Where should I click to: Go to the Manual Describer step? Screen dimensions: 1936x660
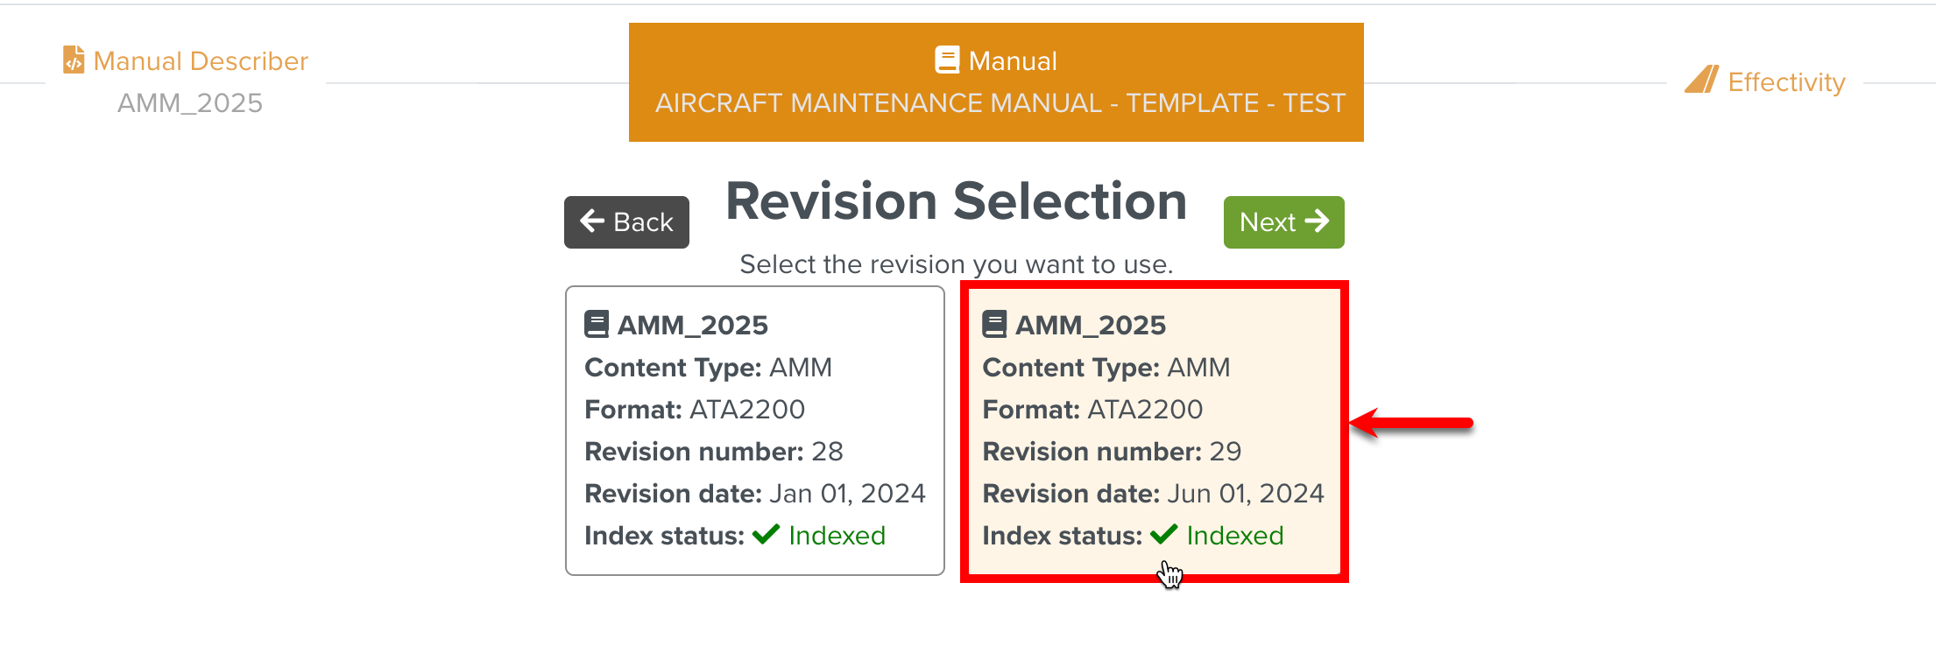pyautogui.click(x=186, y=60)
